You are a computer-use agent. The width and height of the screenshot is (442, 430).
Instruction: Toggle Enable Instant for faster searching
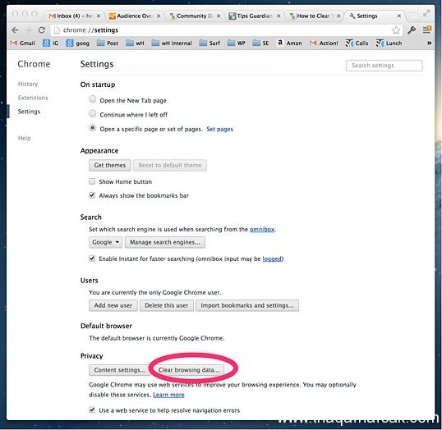tap(92, 258)
